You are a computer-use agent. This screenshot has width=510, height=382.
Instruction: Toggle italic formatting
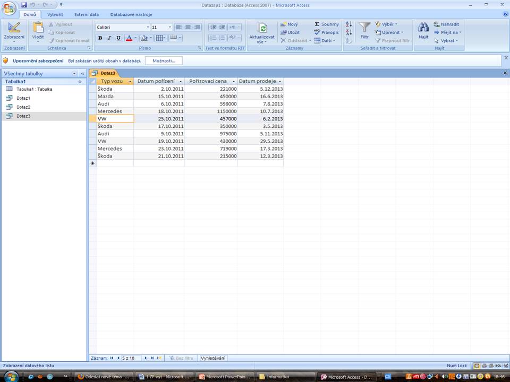tap(109, 38)
